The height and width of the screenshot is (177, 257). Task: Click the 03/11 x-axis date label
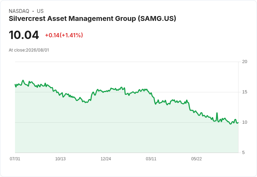tap(151, 159)
